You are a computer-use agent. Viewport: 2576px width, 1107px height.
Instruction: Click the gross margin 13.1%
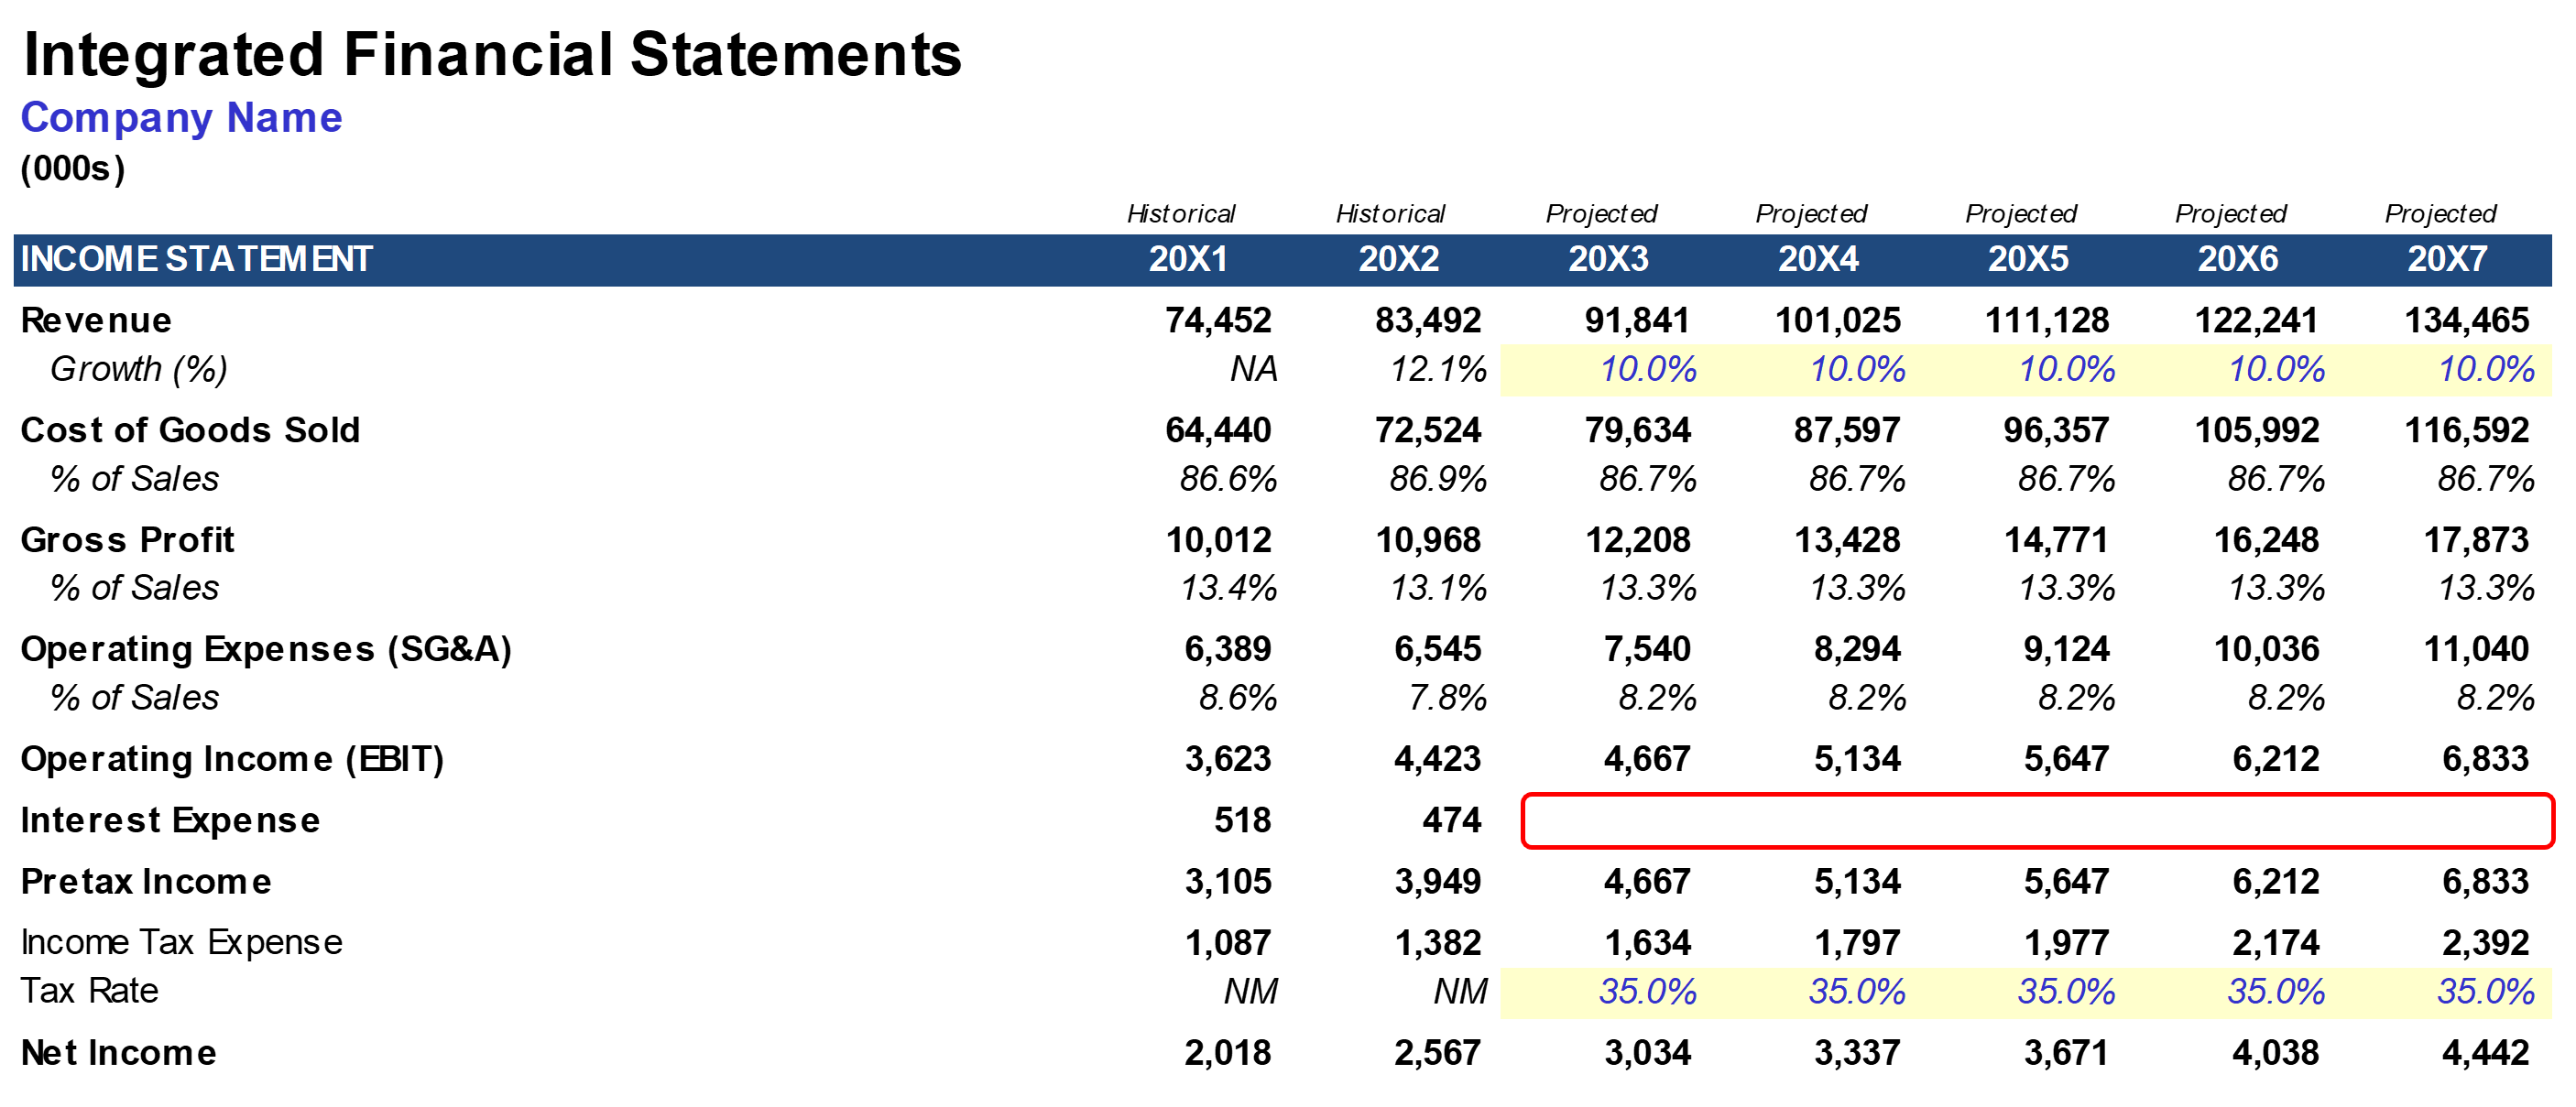point(1439,589)
